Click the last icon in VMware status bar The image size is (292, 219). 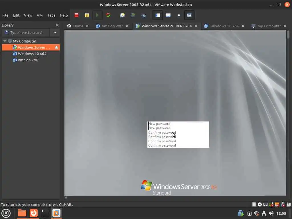(x=289, y=204)
